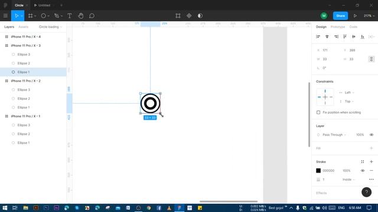This screenshot has width=378, height=212.
Task: Open the zoom level dropdown
Action: pyautogui.click(x=369, y=16)
